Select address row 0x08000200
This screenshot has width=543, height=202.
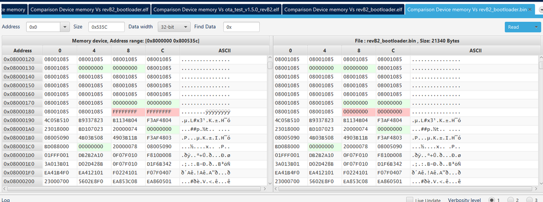(x=22, y=181)
